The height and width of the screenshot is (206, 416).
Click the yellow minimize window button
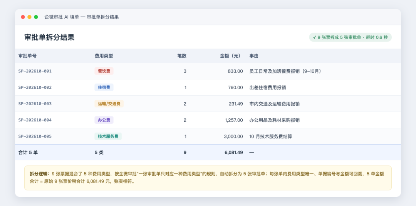29,17
